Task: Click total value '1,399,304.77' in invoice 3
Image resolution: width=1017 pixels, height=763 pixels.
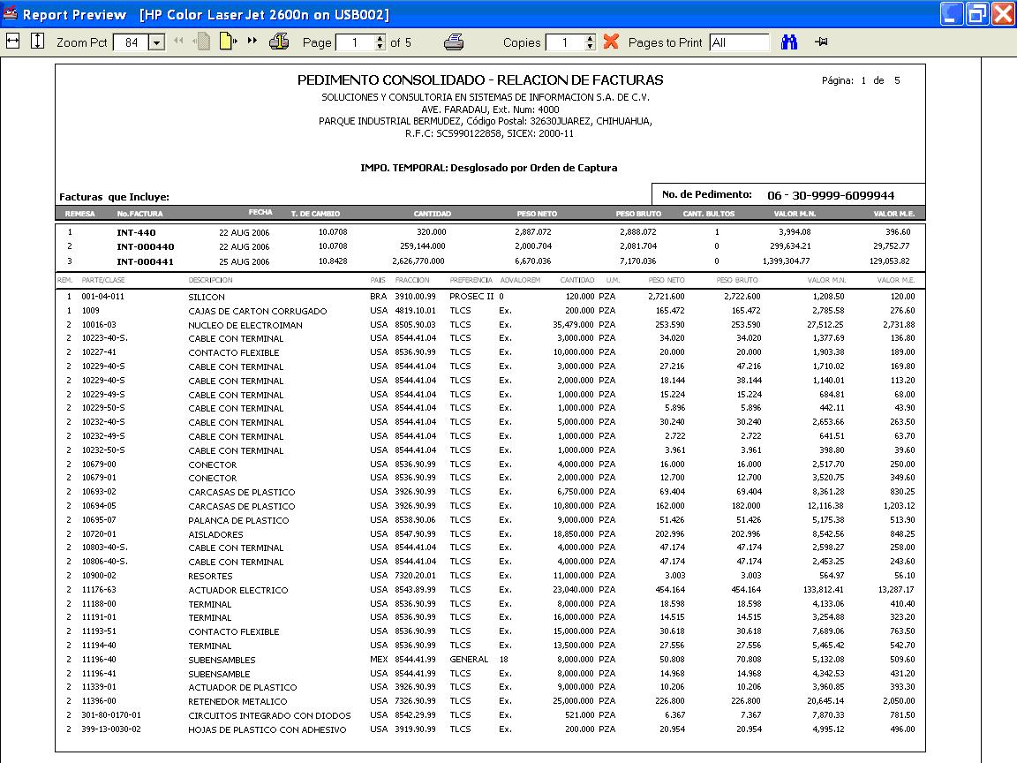Action: (786, 261)
